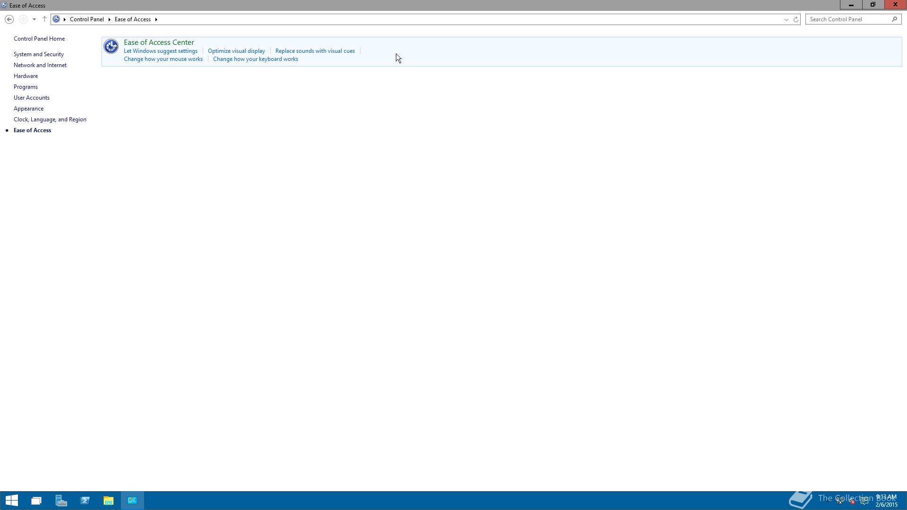Expand the root chevron before Control Panel

(x=64, y=19)
